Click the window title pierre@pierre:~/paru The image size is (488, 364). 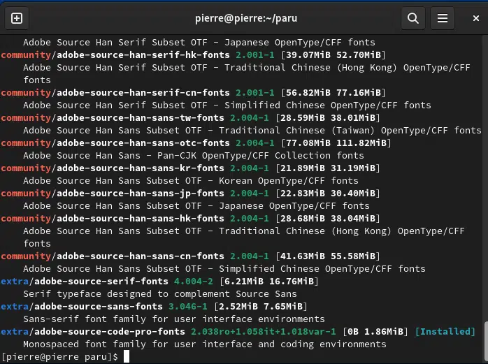(246, 18)
